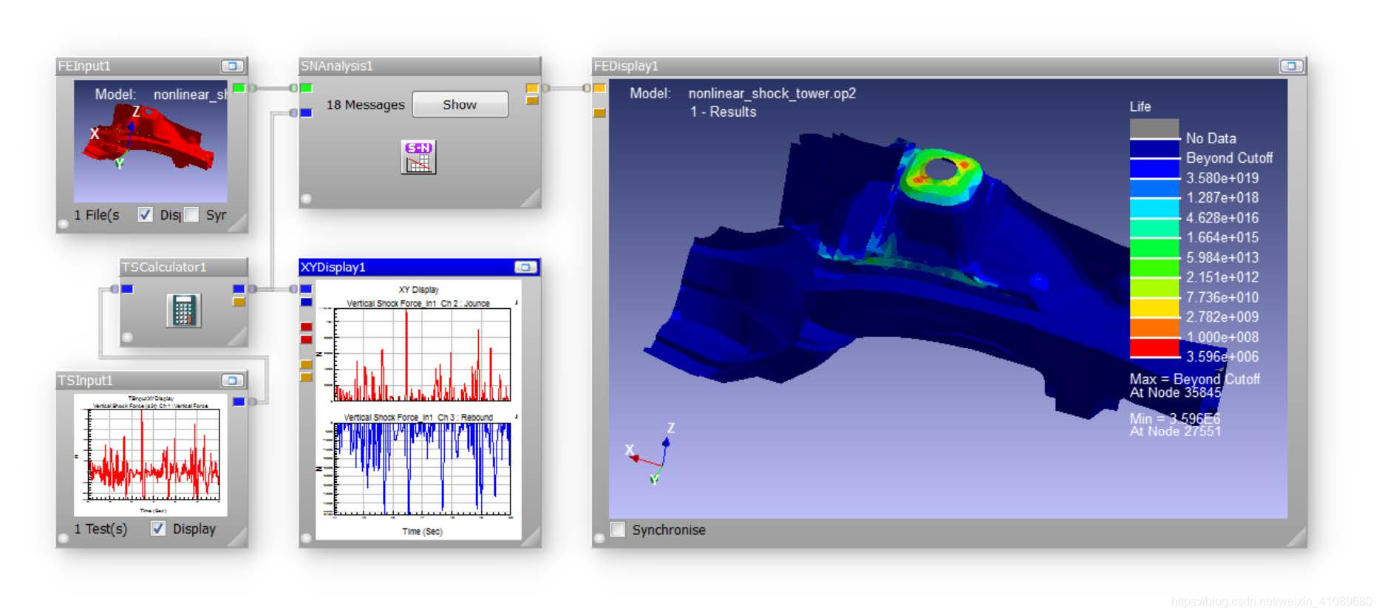Click the '1 - Results' text in FEDisplay1

click(x=723, y=112)
